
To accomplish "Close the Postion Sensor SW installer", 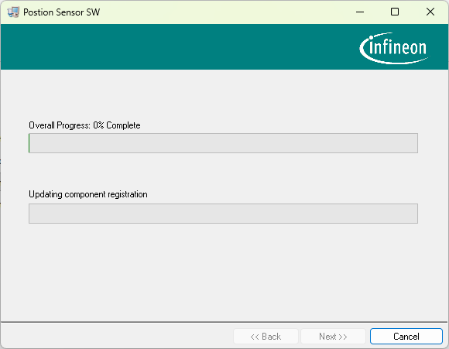I will point(430,12).
